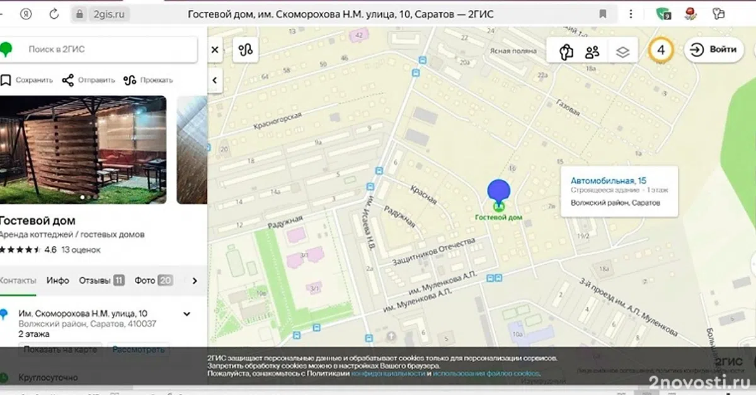The height and width of the screenshot is (395, 756).
Task: Click Отправить share button
Action: pyautogui.click(x=89, y=80)
